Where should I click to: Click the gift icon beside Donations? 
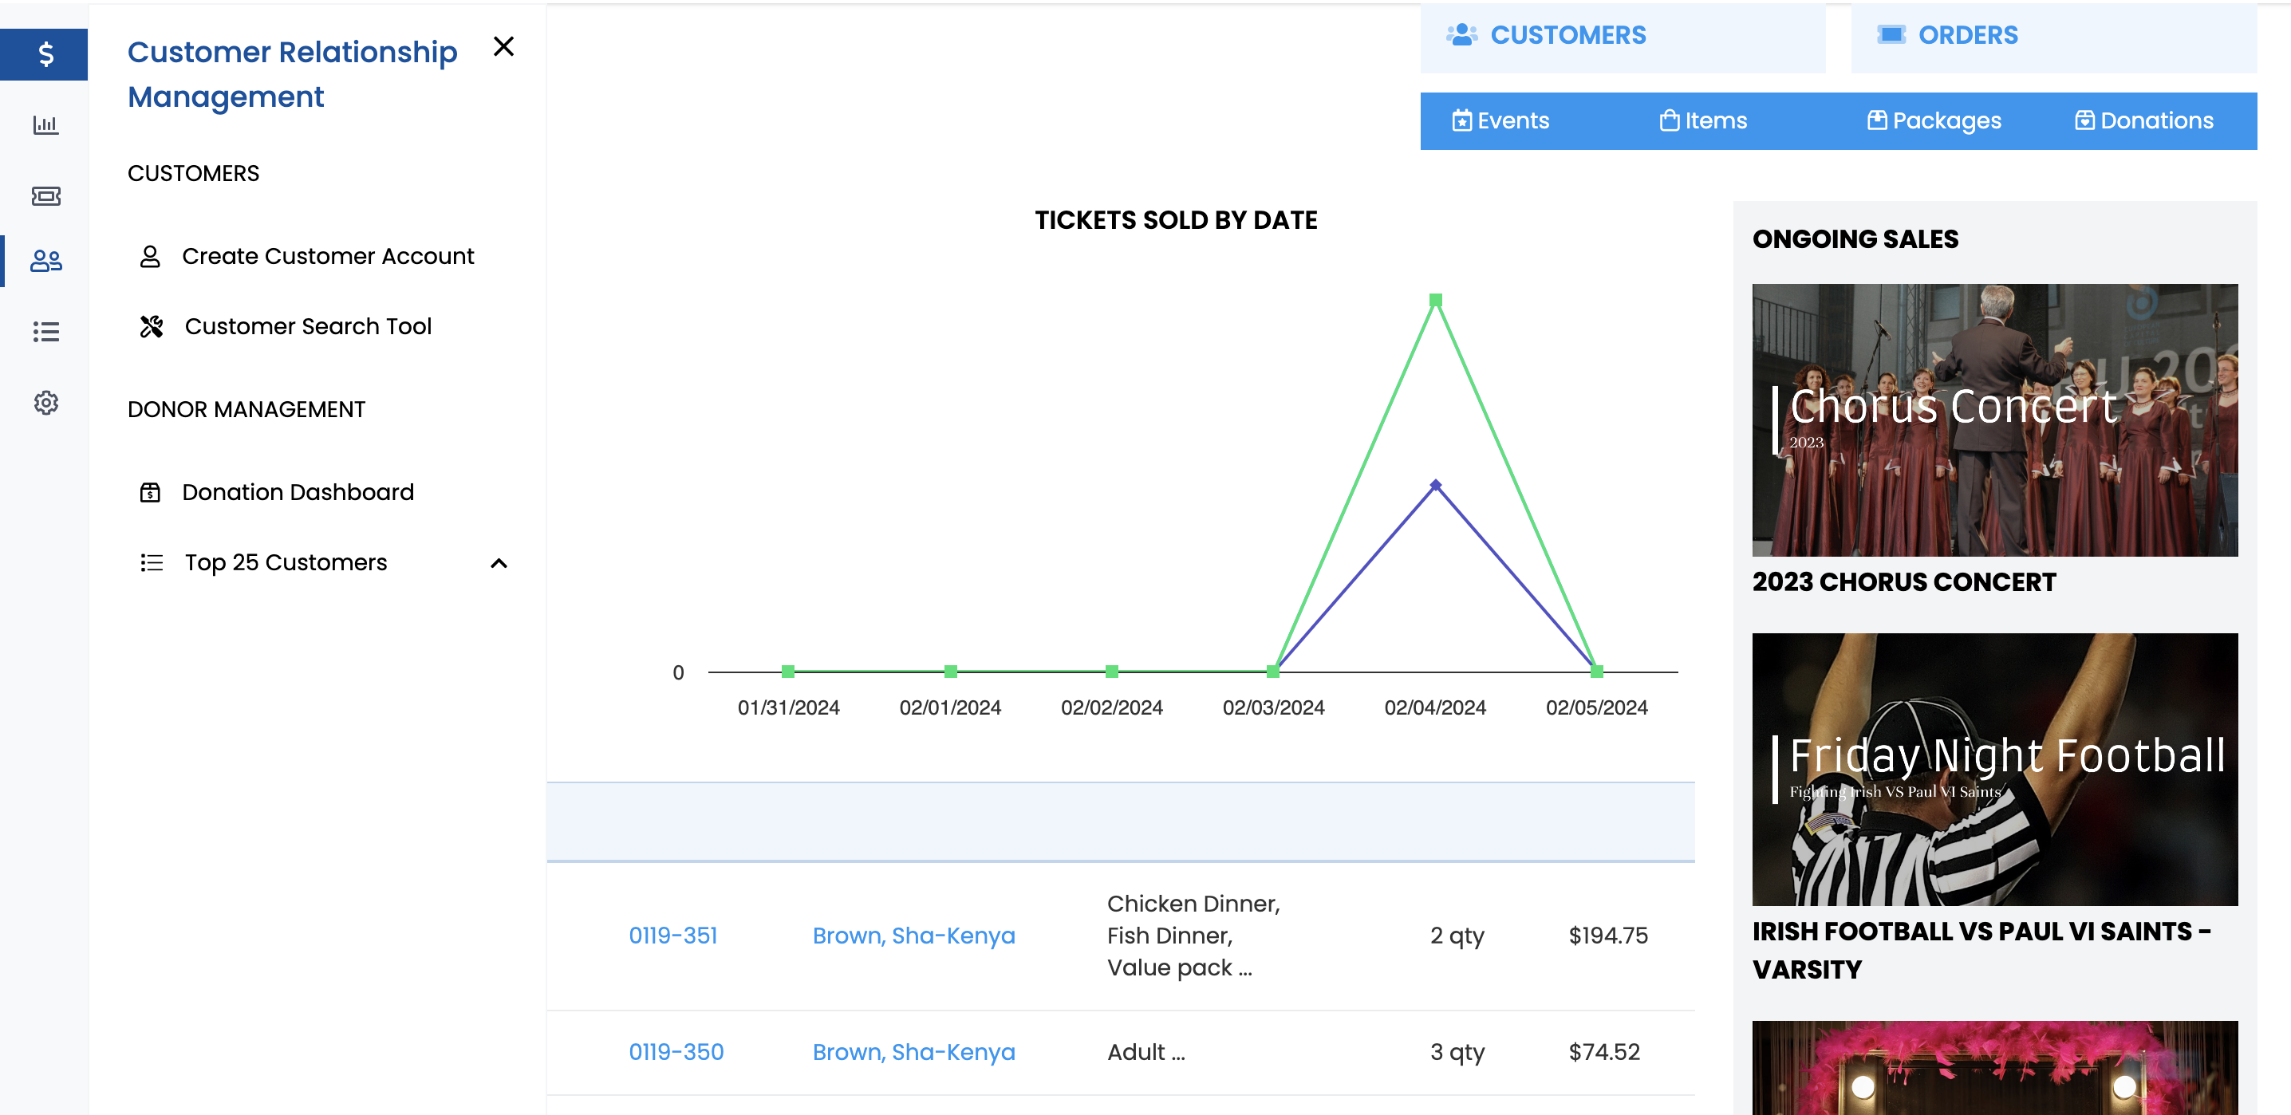2084,120
